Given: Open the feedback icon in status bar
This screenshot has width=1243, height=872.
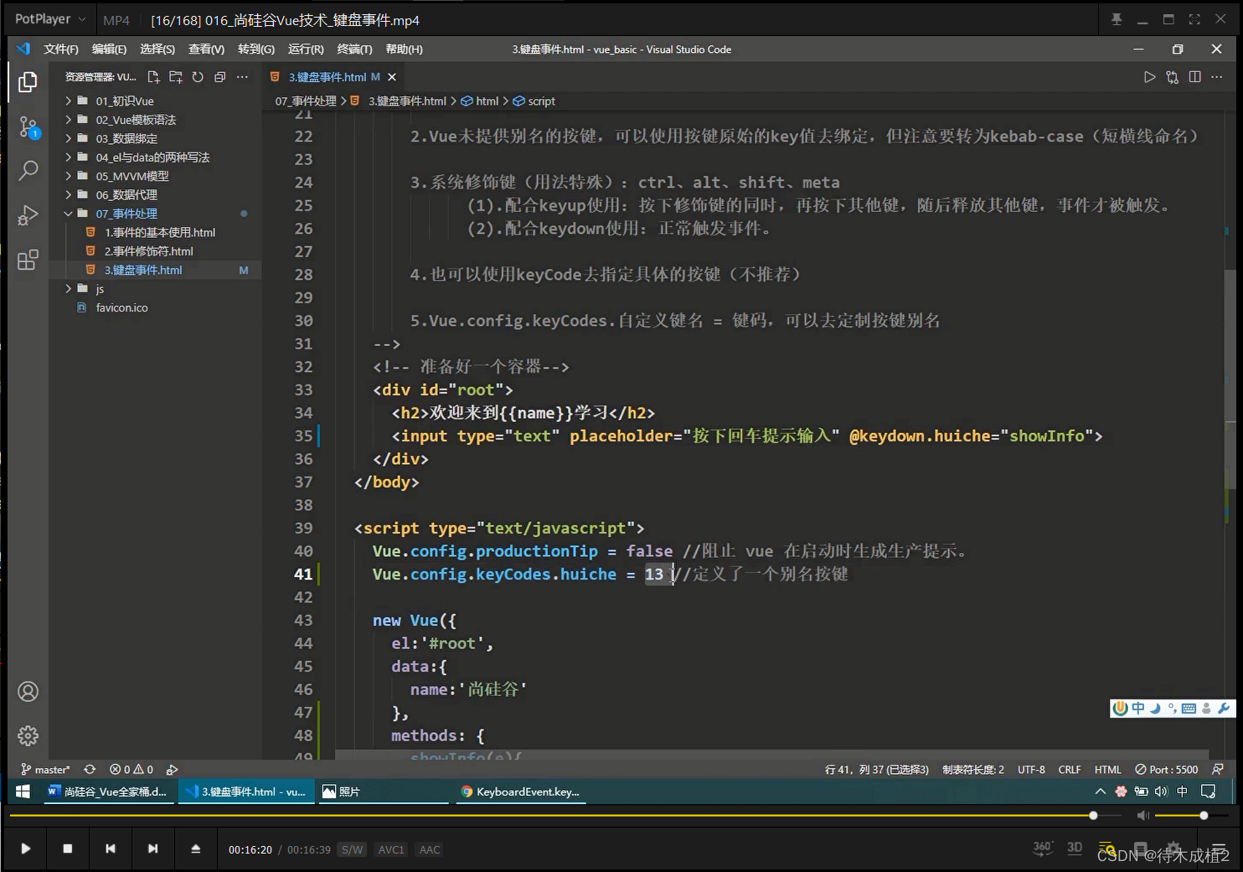Looking at the screenshot, I should pos(1218,769).
